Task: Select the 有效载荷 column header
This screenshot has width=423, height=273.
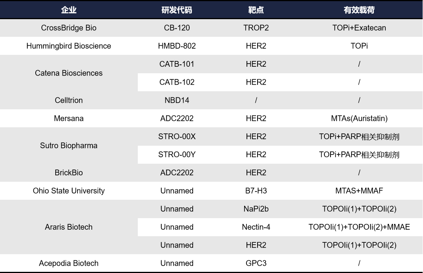Action: [x=359, y=10]
